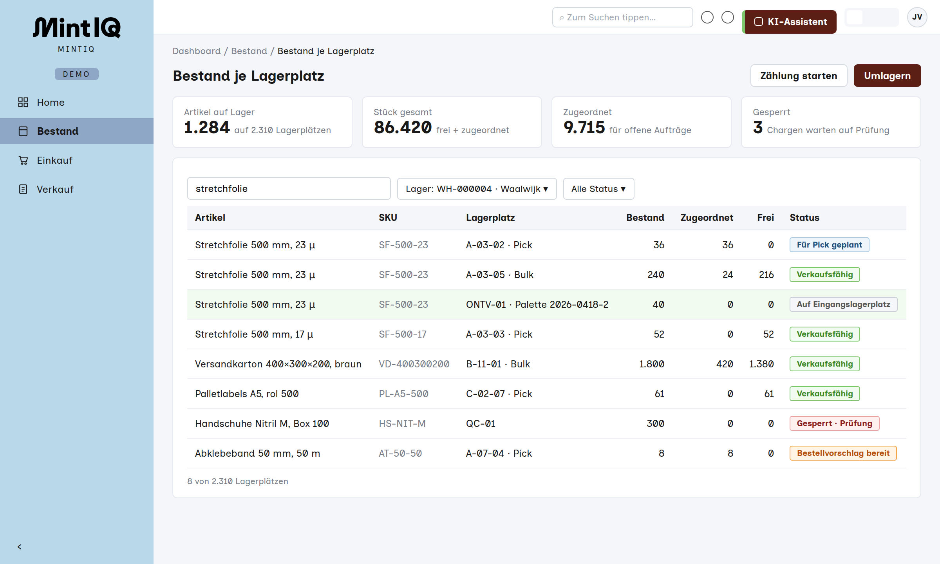Select SKU SF-500-17 cell
The height and width of the screenshot is (564, 940).
[x=403, y=334]
